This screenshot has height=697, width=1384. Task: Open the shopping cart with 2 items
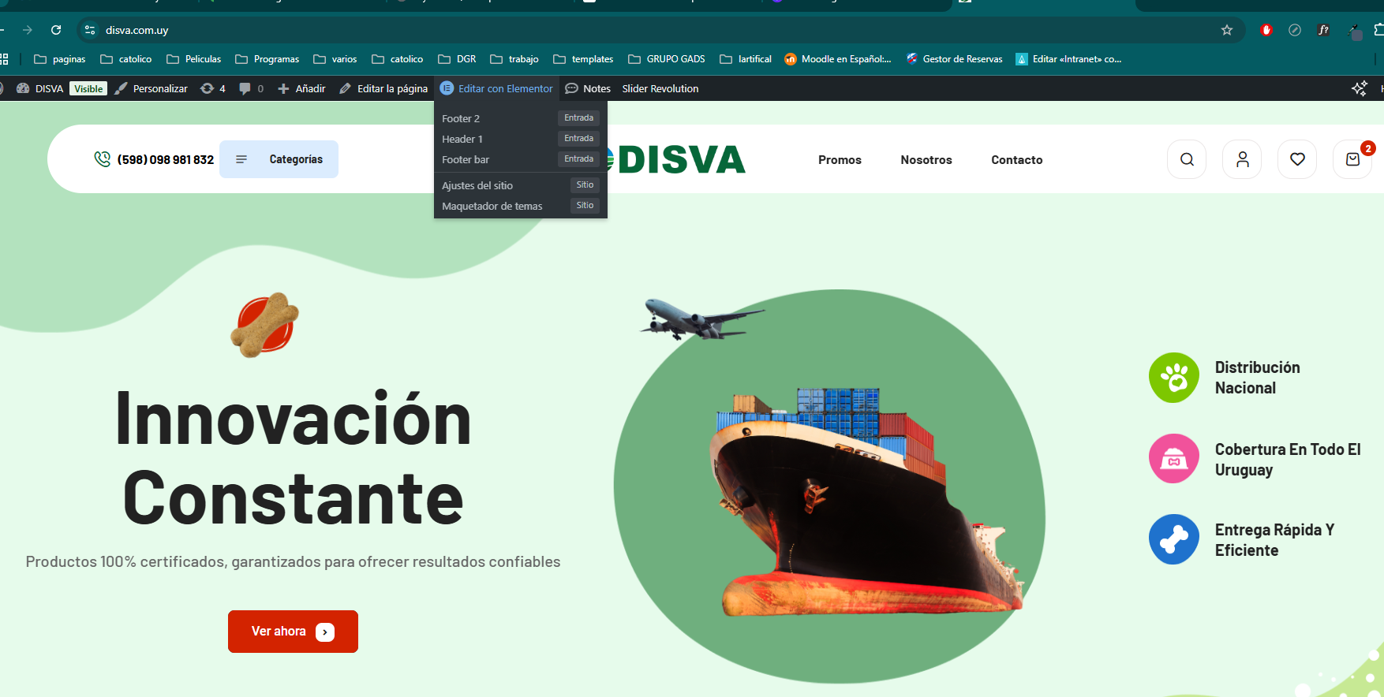tap(1352, 159)
